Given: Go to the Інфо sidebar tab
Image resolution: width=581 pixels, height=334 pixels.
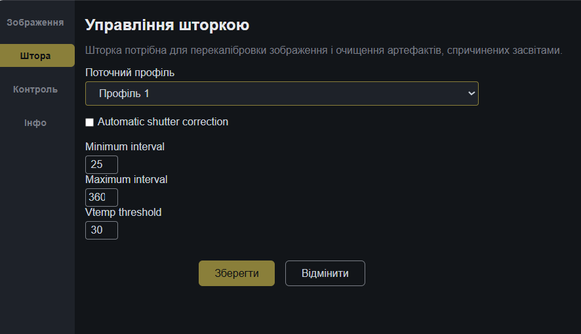Looking at the screenshot, I should [x=35, y=123].
